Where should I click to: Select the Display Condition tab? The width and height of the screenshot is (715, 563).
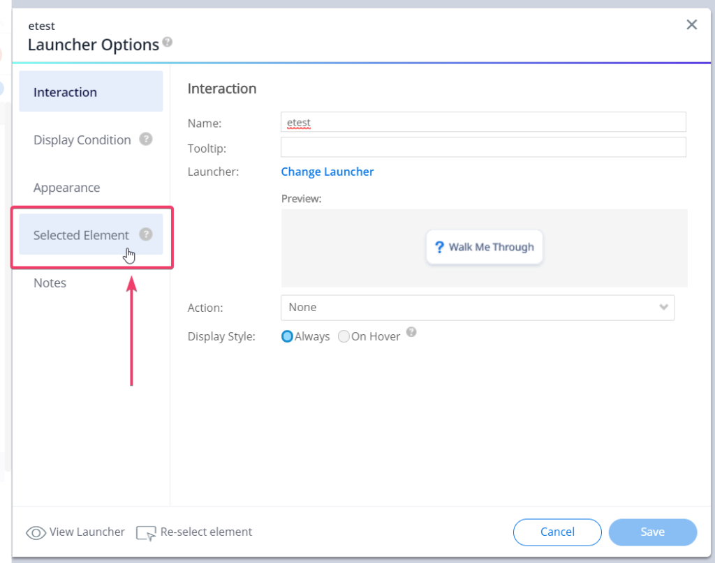pyautogui.click(x=82, y=140)
